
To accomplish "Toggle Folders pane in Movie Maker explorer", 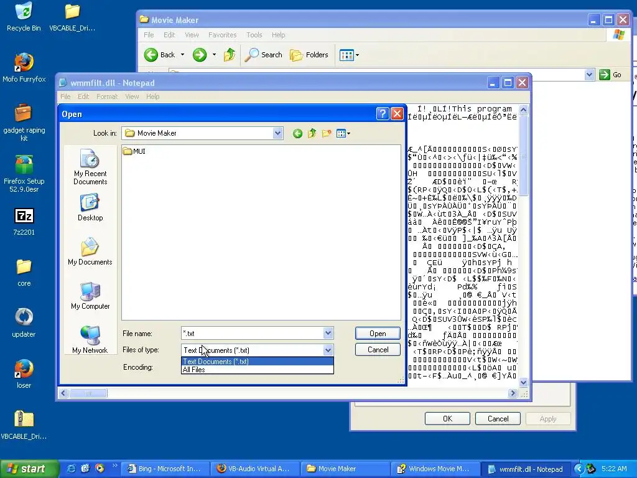I will [x=309, y=55].
